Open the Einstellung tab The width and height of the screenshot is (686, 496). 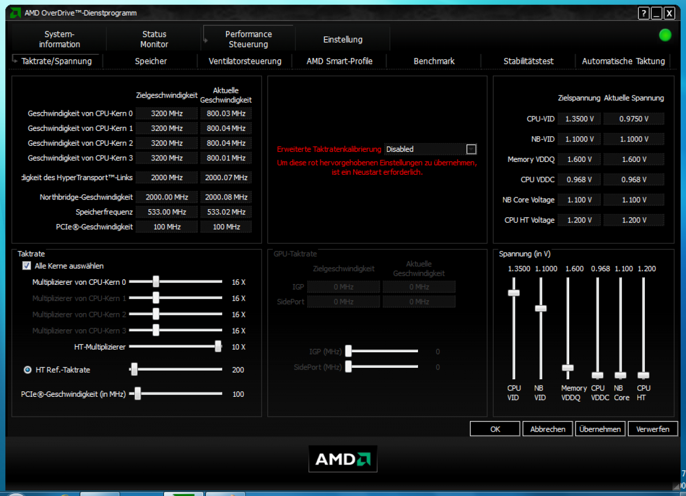coord(343,39)
